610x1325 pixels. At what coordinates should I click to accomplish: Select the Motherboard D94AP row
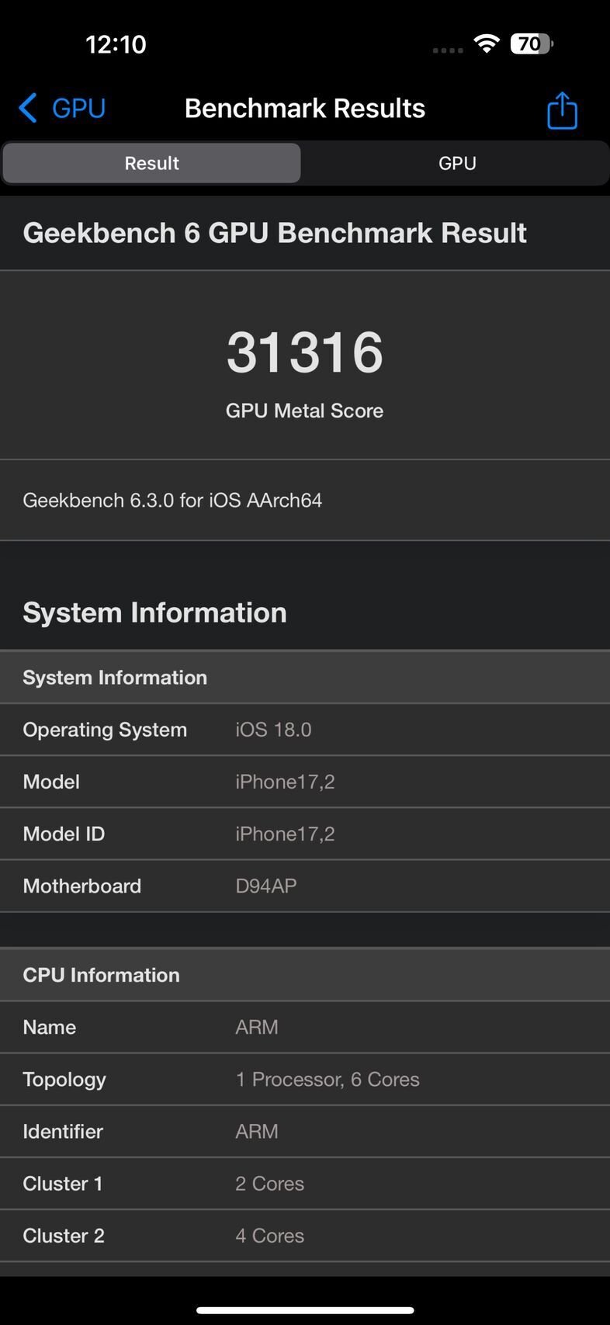(x=305, y=885)
